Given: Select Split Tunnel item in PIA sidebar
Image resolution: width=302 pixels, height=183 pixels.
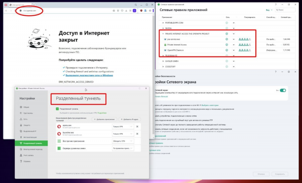Looking at the screenshot, I should 31,143.
